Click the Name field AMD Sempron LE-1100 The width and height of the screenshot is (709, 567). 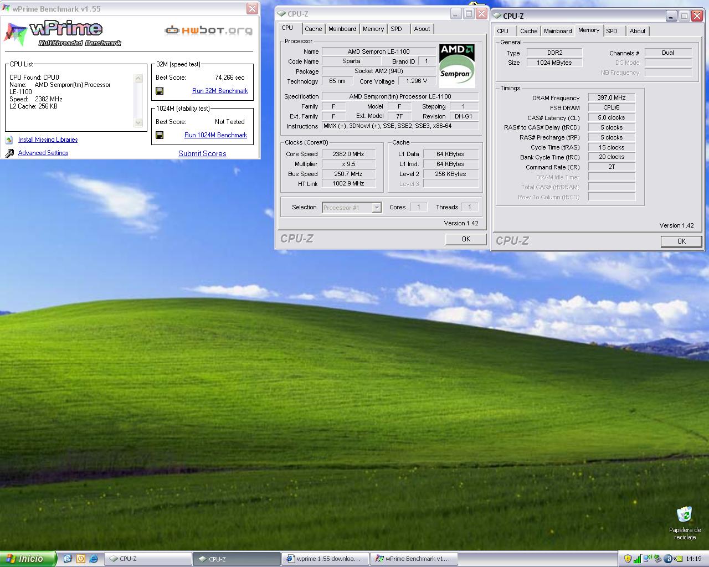378,51
